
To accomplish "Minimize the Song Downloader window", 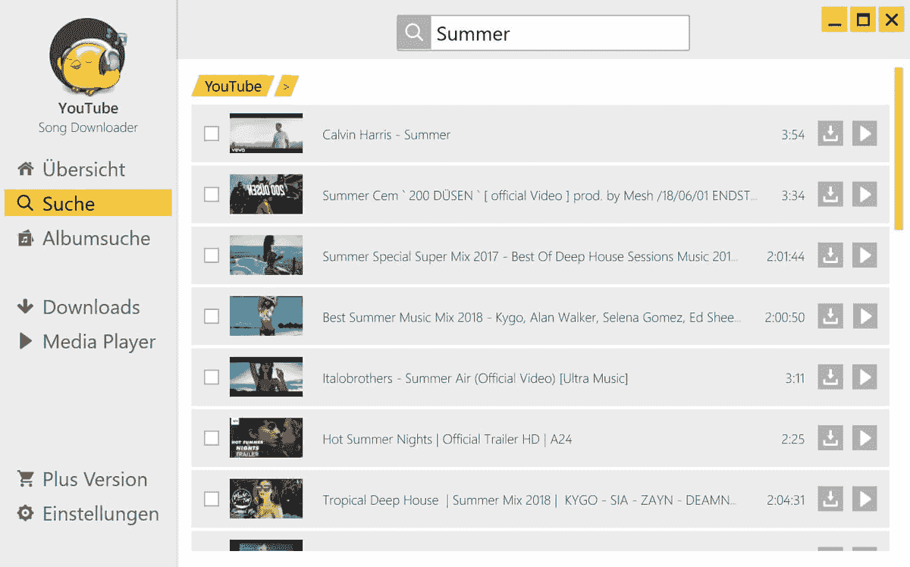I will (x=834, y=20).
